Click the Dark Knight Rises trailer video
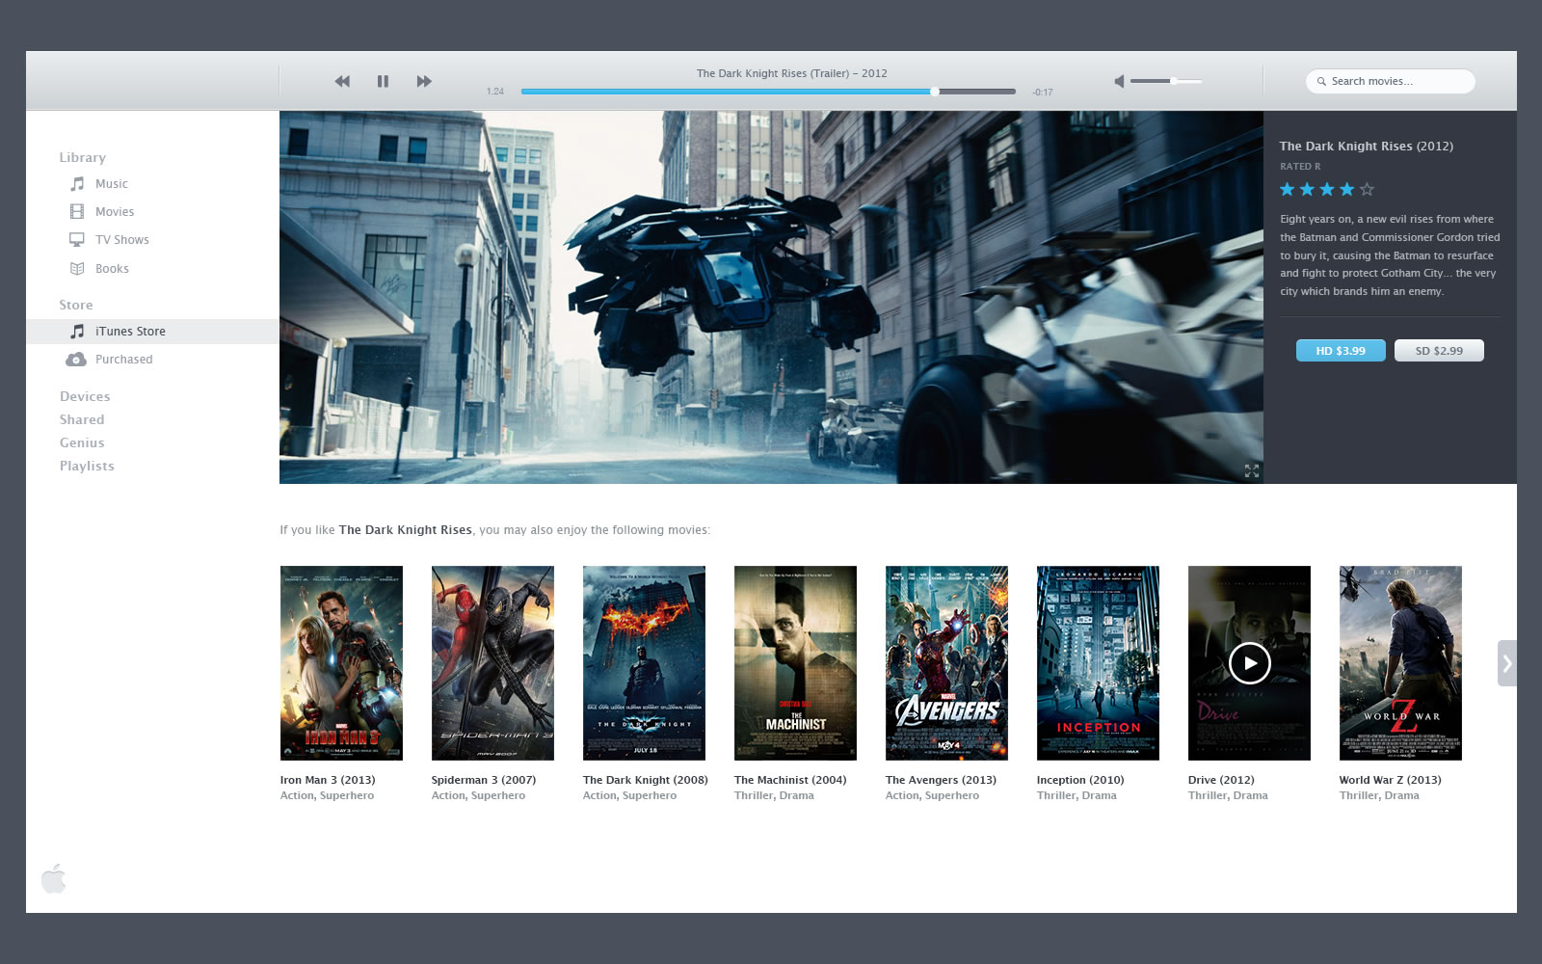Viewport: 1542px width, 964px height. tap(771, 297)
